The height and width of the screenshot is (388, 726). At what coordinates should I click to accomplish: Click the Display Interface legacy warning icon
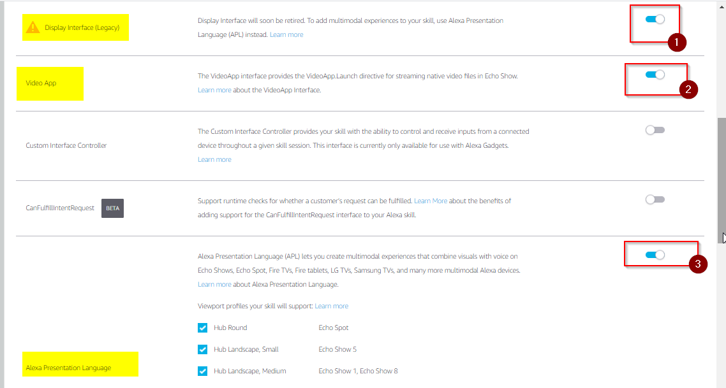coord(33,27)
